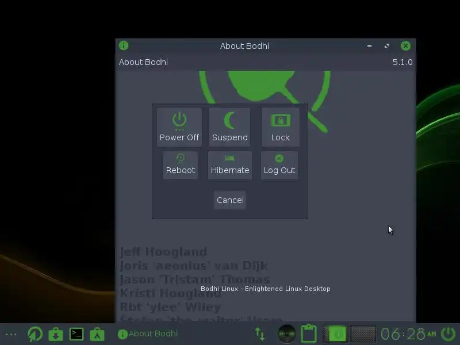This screenshot has width=460, height=345.
Task: Reboot the system via Reboot button
Action: [181, 165]
